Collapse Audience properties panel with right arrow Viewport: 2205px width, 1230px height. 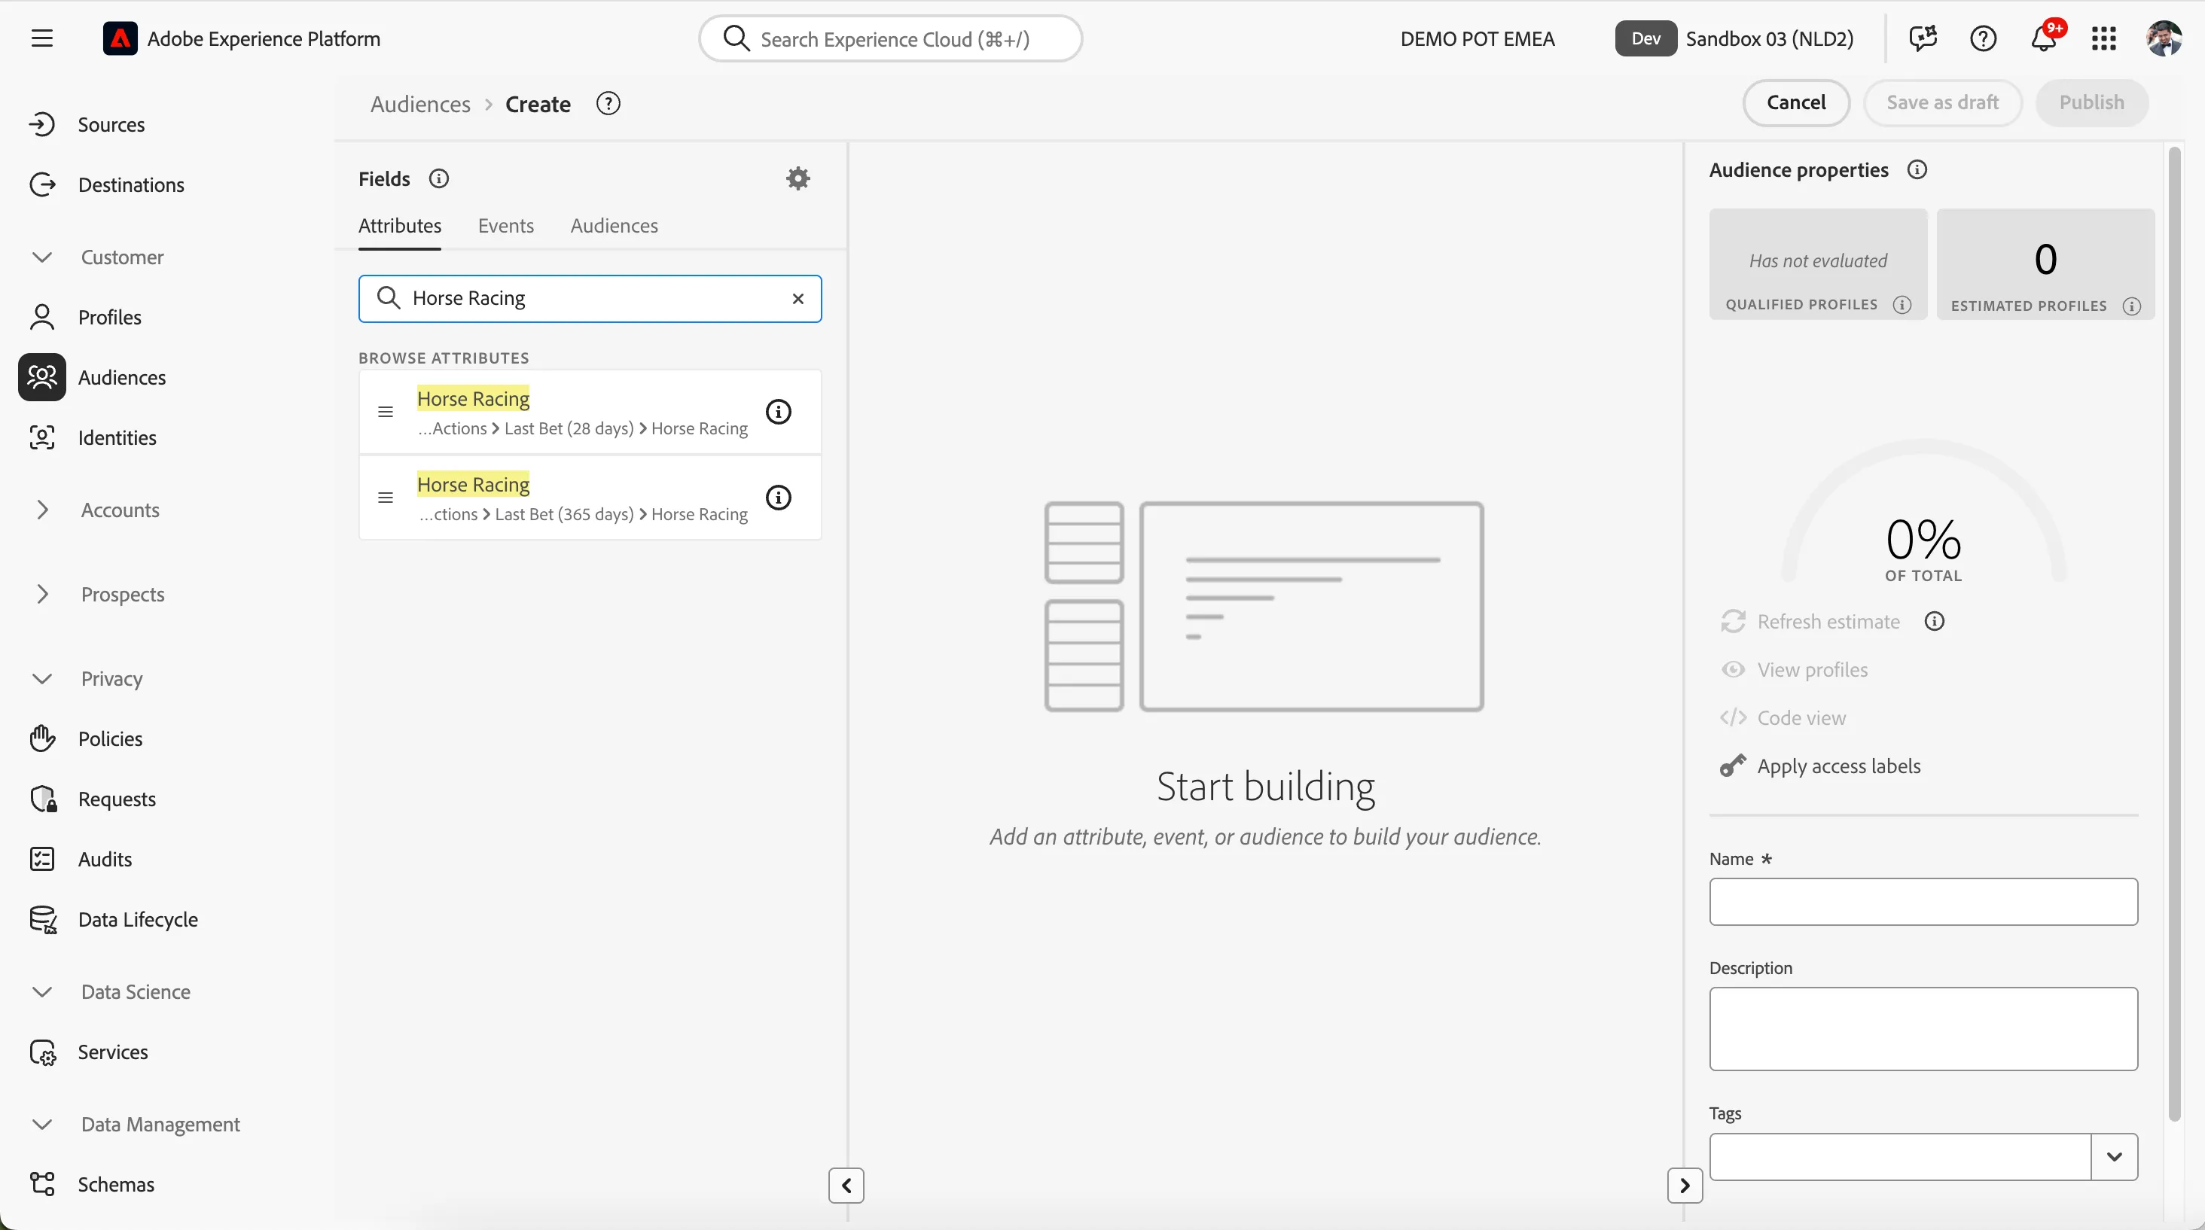[1685, 1186]
